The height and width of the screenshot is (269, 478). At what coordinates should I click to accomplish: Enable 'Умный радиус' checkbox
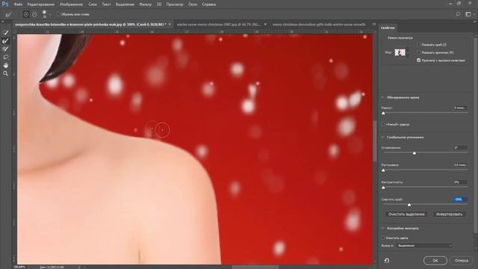383,125
